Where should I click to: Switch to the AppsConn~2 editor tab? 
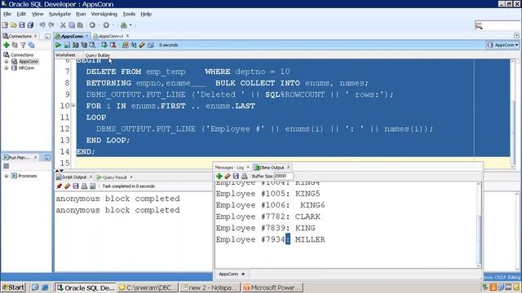coord(111,36)
